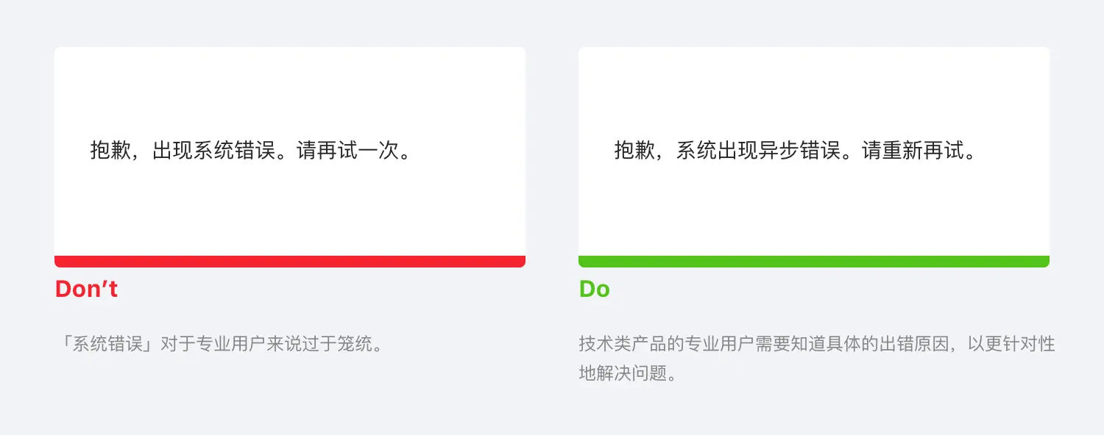This screenshot has height=435, width=1104.
Task: Click "地解决问题" on the Do caption's second line
Action: point(623,373)
